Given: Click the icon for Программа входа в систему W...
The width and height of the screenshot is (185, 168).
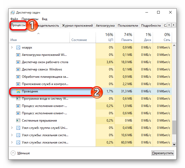Looking at the screenshot, I should point(18,99).
